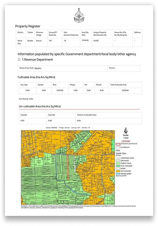Image resolution: width=158 pixels, height=226 pixels.
Task: Click the 'Tenure :' field
Action: tap(124, 68)
